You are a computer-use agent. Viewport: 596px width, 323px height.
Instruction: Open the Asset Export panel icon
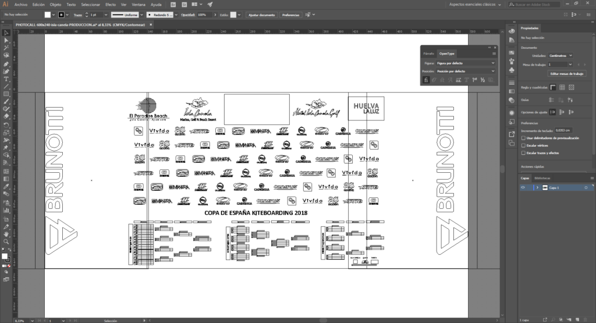pyautogui.click(x=512, y=134)
